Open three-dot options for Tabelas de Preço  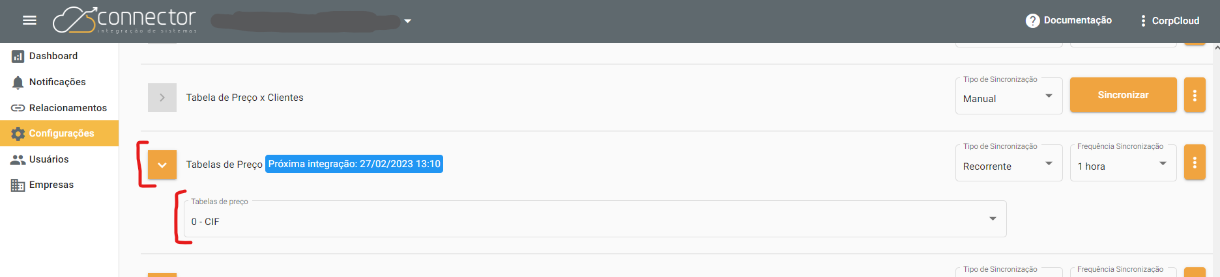click(x=1194, y=163)
